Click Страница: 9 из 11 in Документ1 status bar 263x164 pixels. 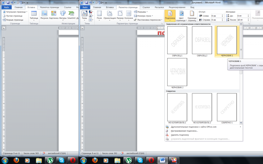pos(90,153)
